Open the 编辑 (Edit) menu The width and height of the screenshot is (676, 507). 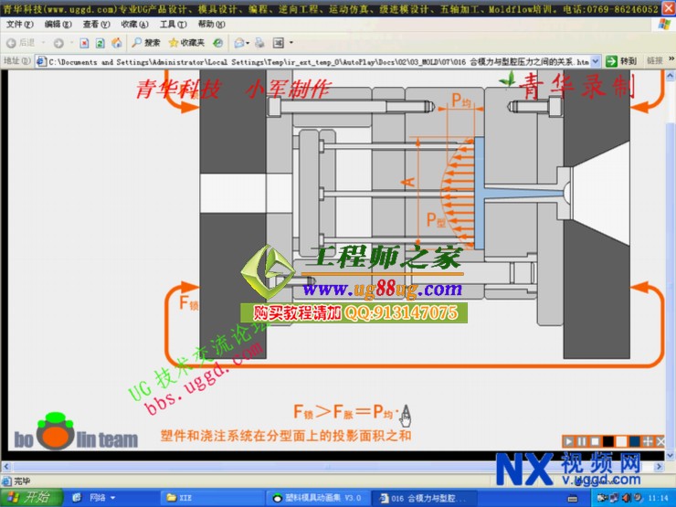tap(58, 24)
